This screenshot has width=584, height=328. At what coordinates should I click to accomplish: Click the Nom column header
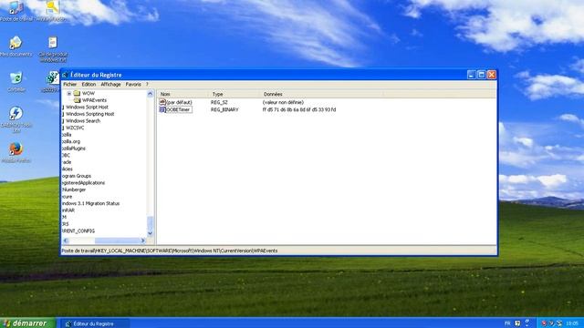click(x=182, y=94)
